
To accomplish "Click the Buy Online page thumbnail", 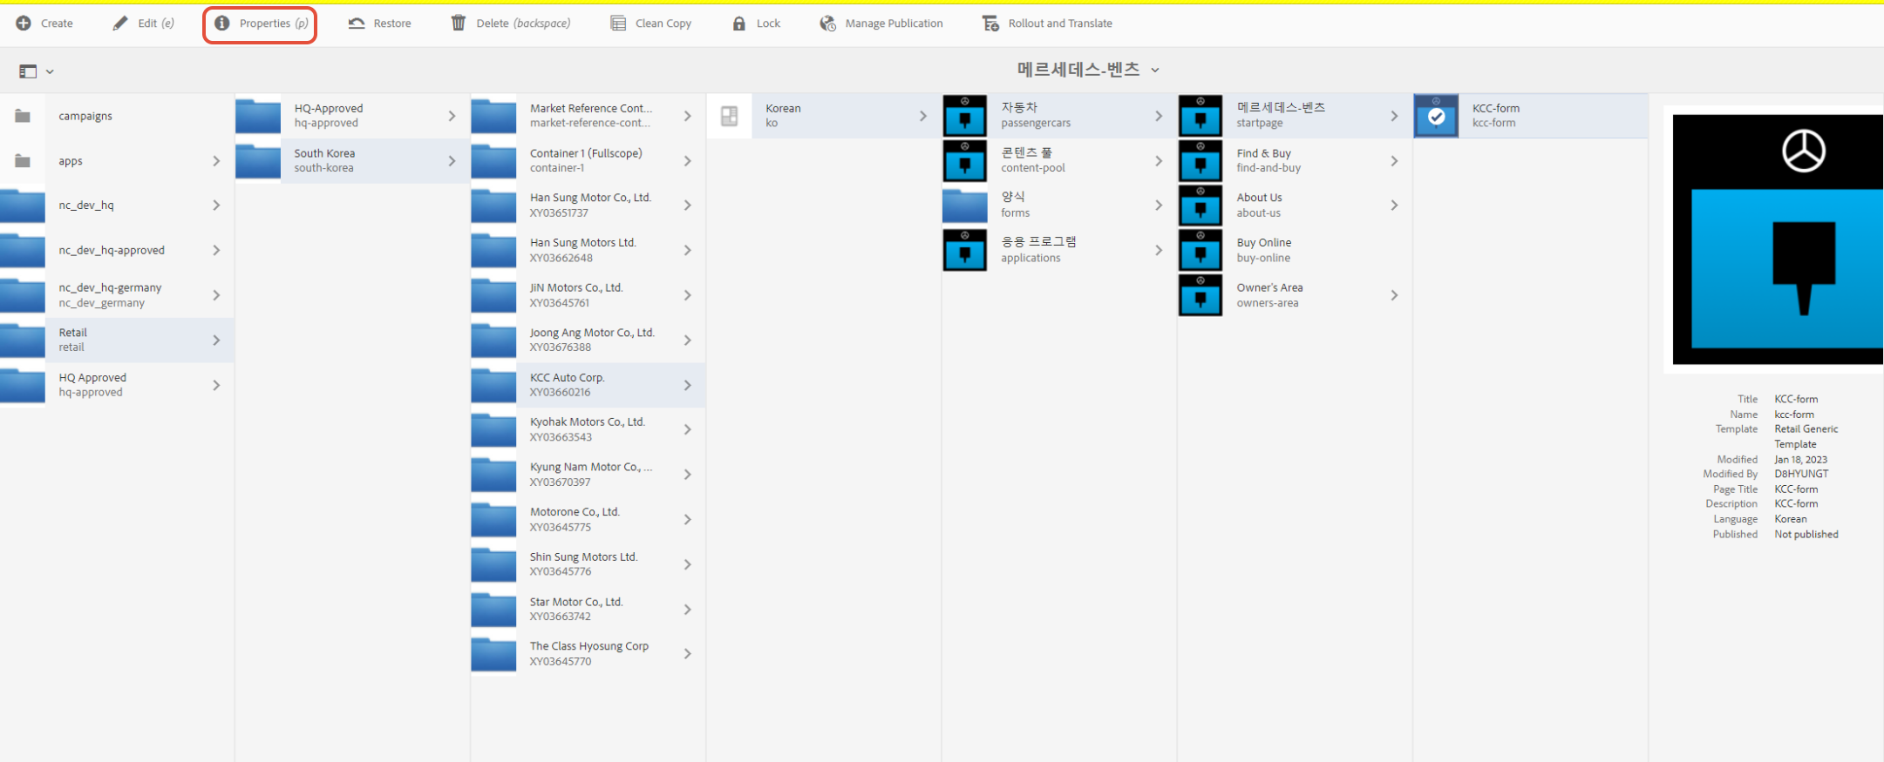I will [1200, 251].
